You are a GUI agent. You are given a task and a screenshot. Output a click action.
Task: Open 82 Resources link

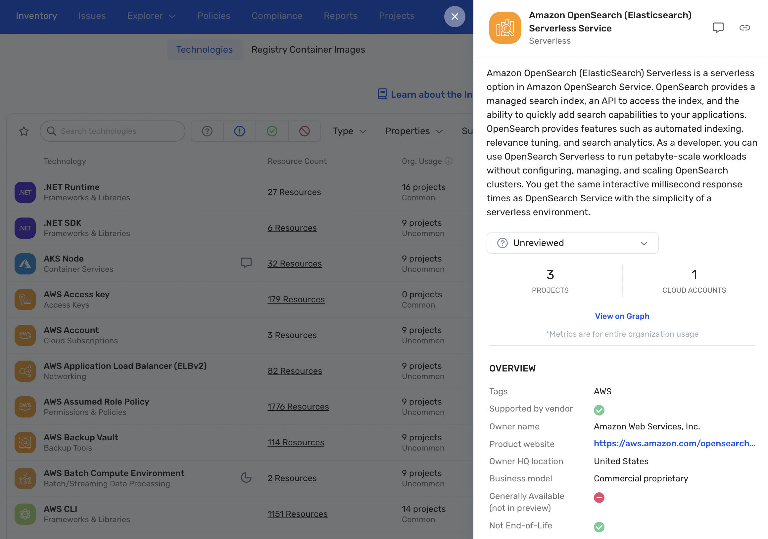point(295,371)
